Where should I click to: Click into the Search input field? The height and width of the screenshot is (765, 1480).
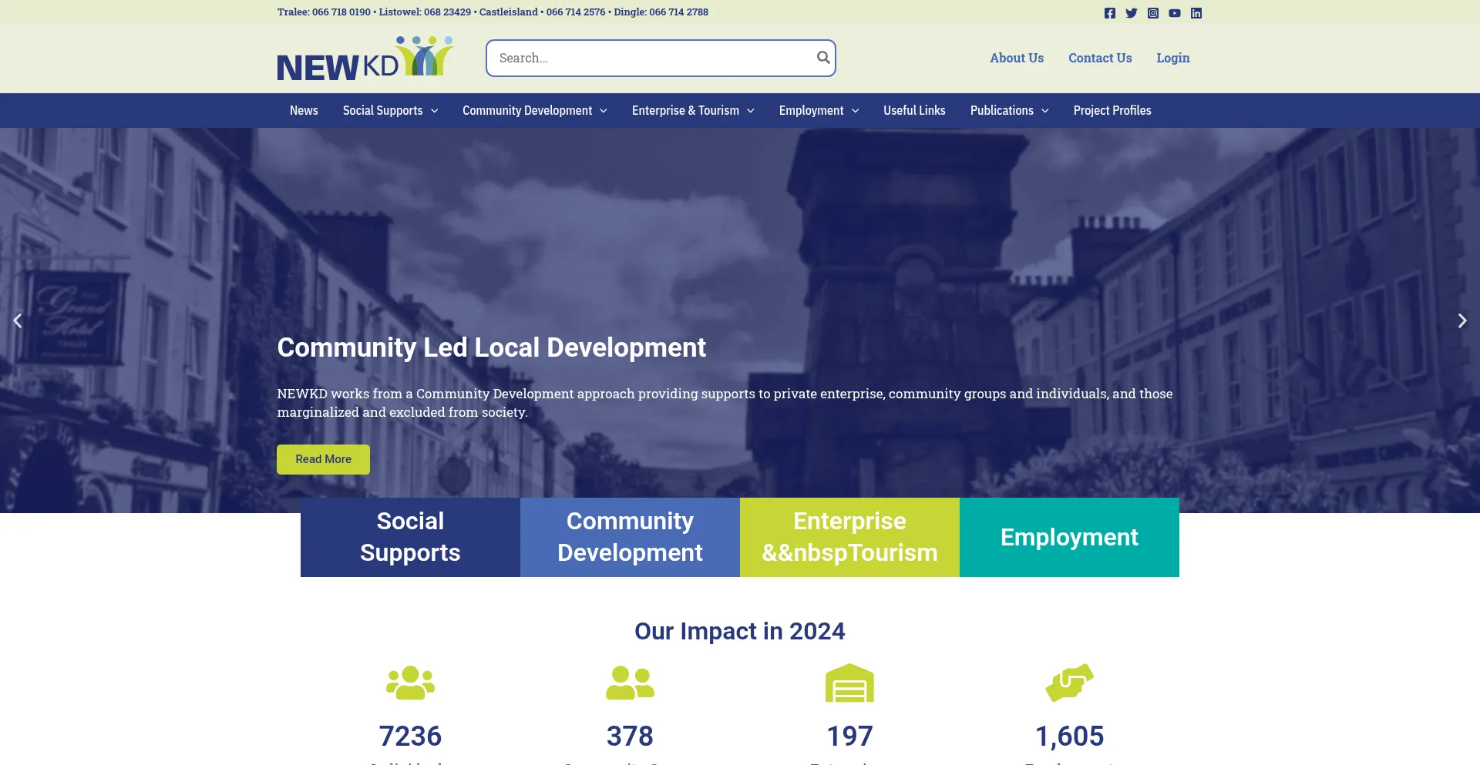click(x=651, y=59)
